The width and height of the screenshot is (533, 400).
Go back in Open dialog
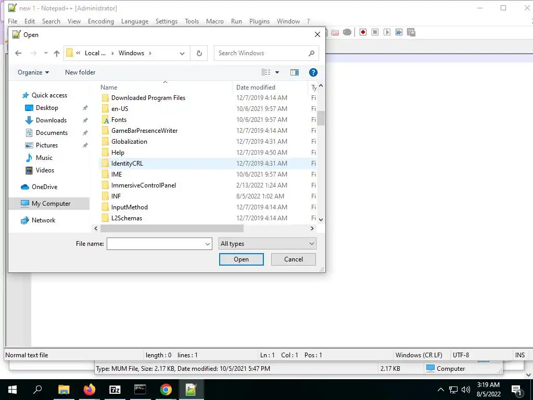point(18,53)
